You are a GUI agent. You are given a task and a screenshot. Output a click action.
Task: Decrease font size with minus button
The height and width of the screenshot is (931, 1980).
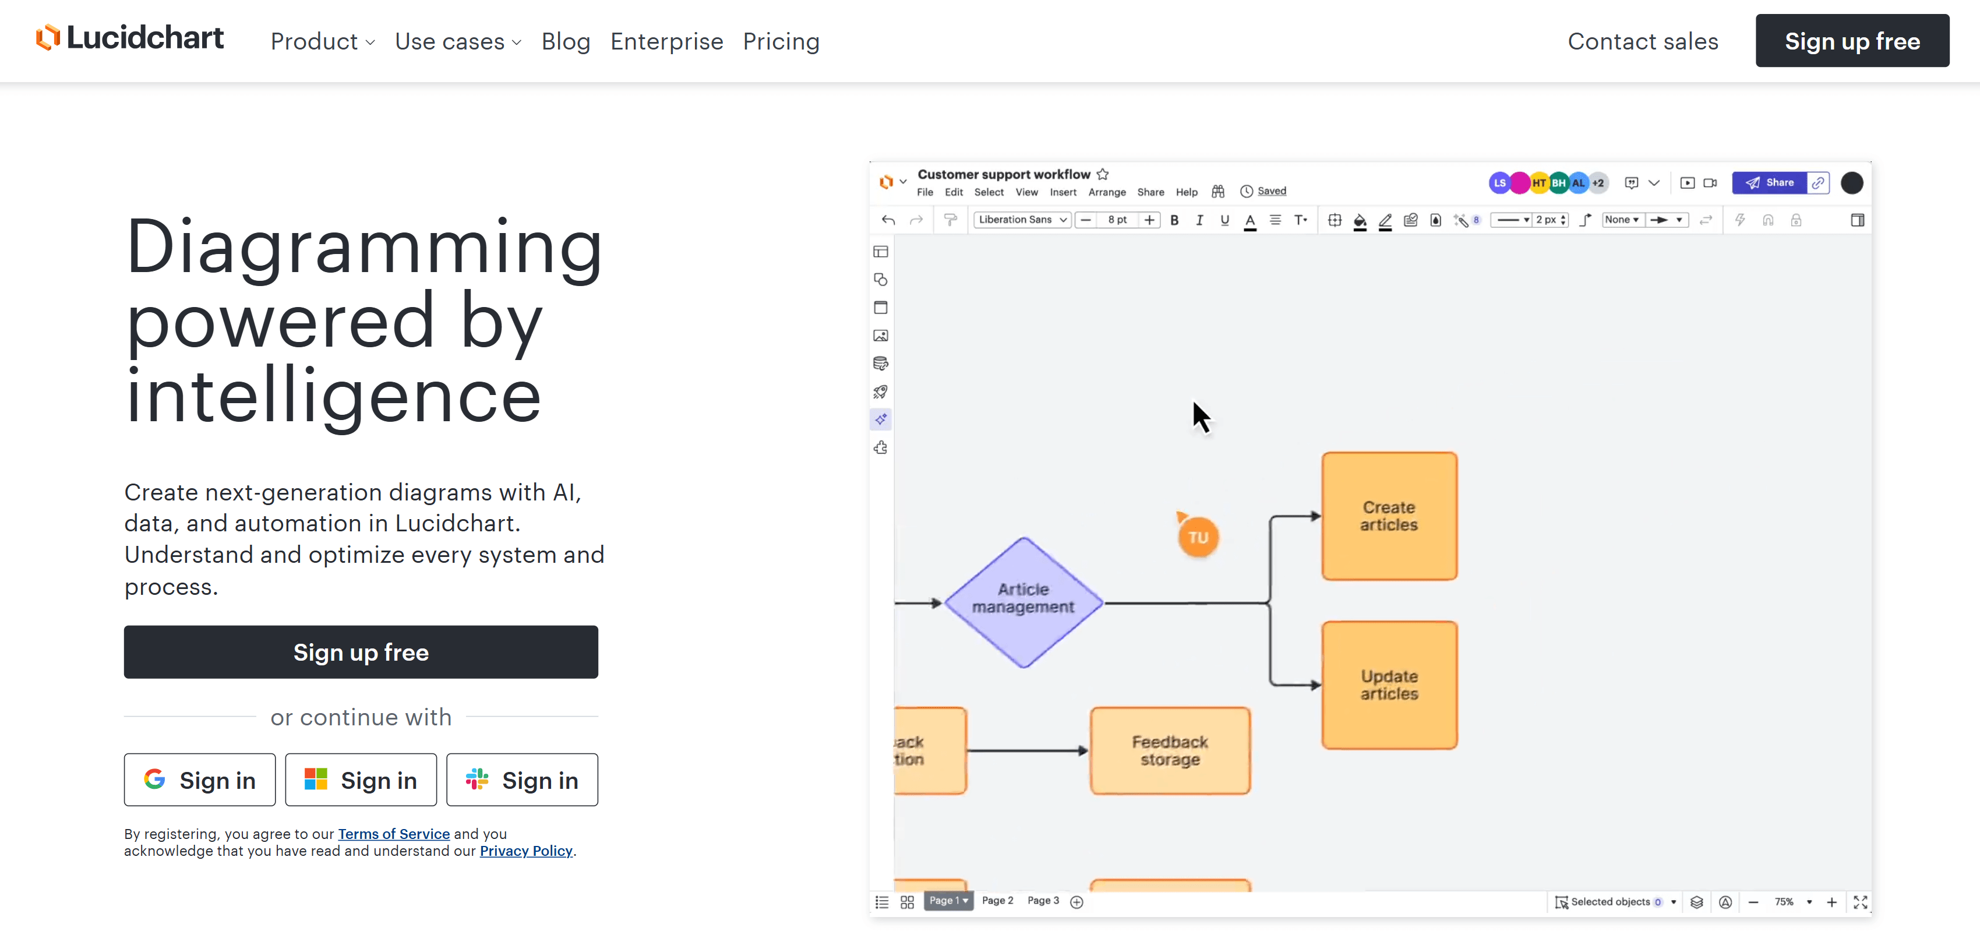tap(1085, 220)
